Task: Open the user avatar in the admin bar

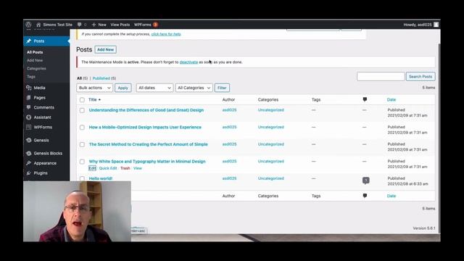Action: pyautogui.click(x=436, y=25)
